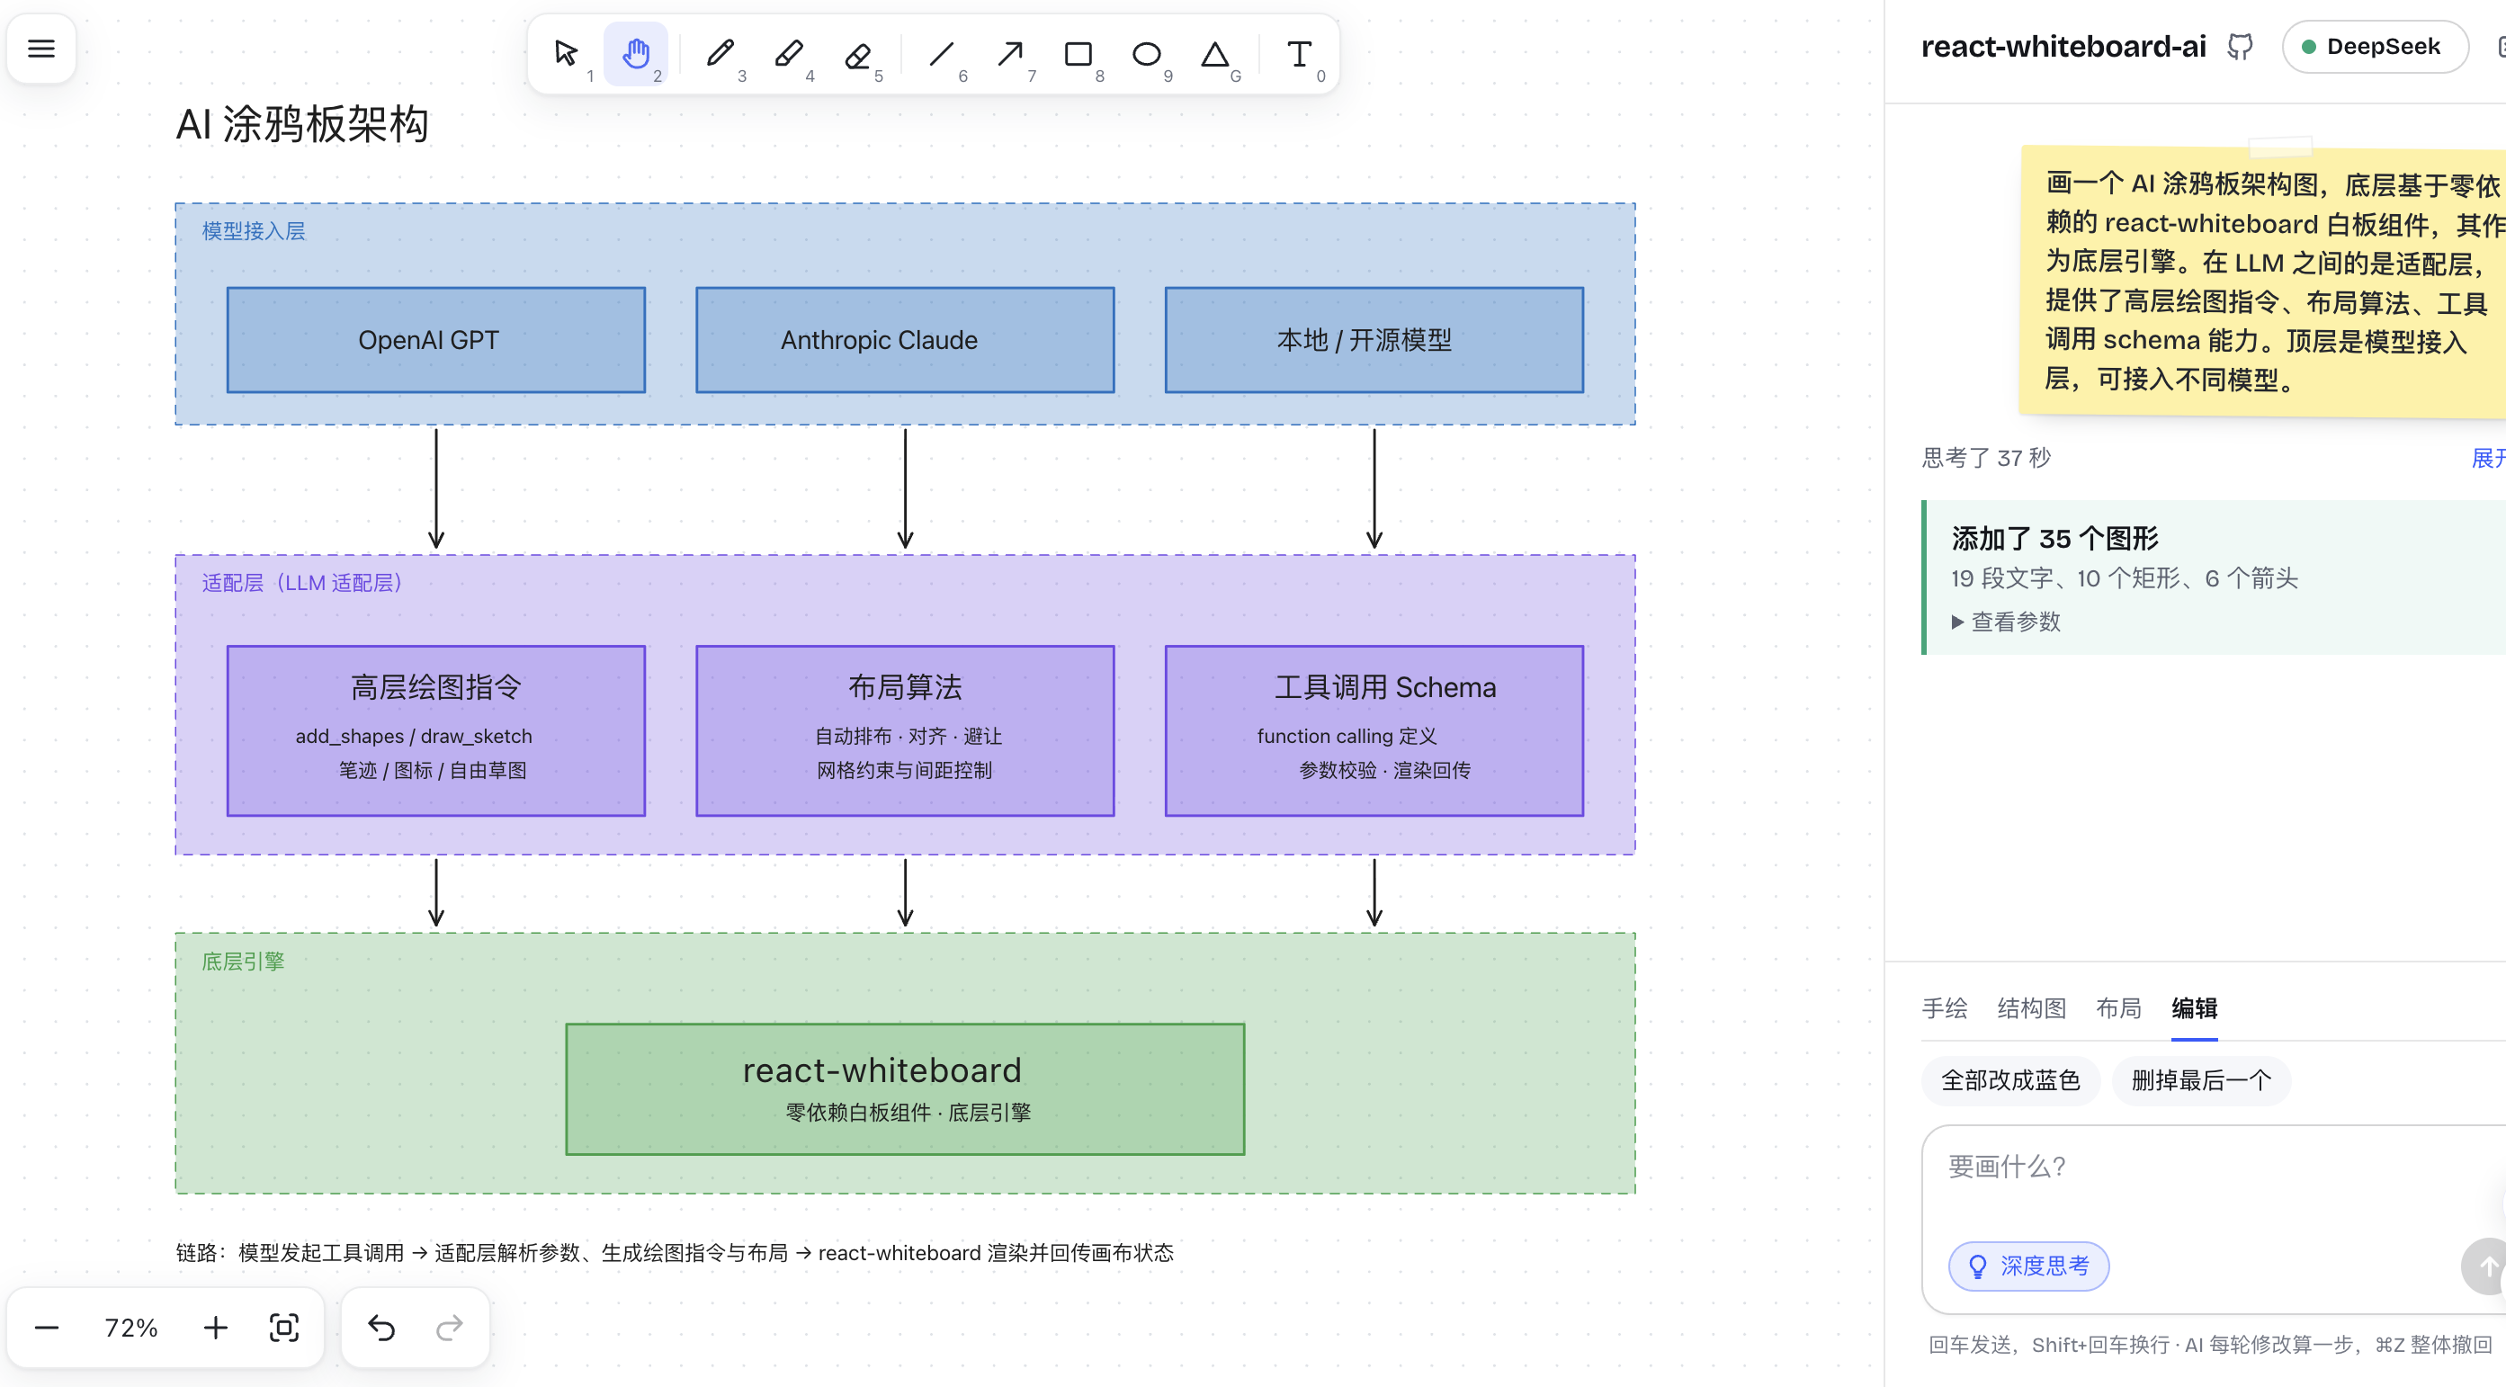Select the straight line tool
Screen dimensions: 2506x1387
point(942,52)
